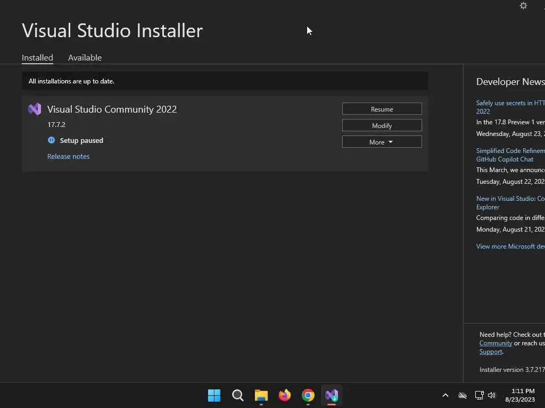
Task: Open taskbar Search
Action: point(238,395)
